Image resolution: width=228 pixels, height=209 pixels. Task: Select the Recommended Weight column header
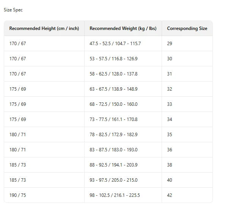point(123,28)
